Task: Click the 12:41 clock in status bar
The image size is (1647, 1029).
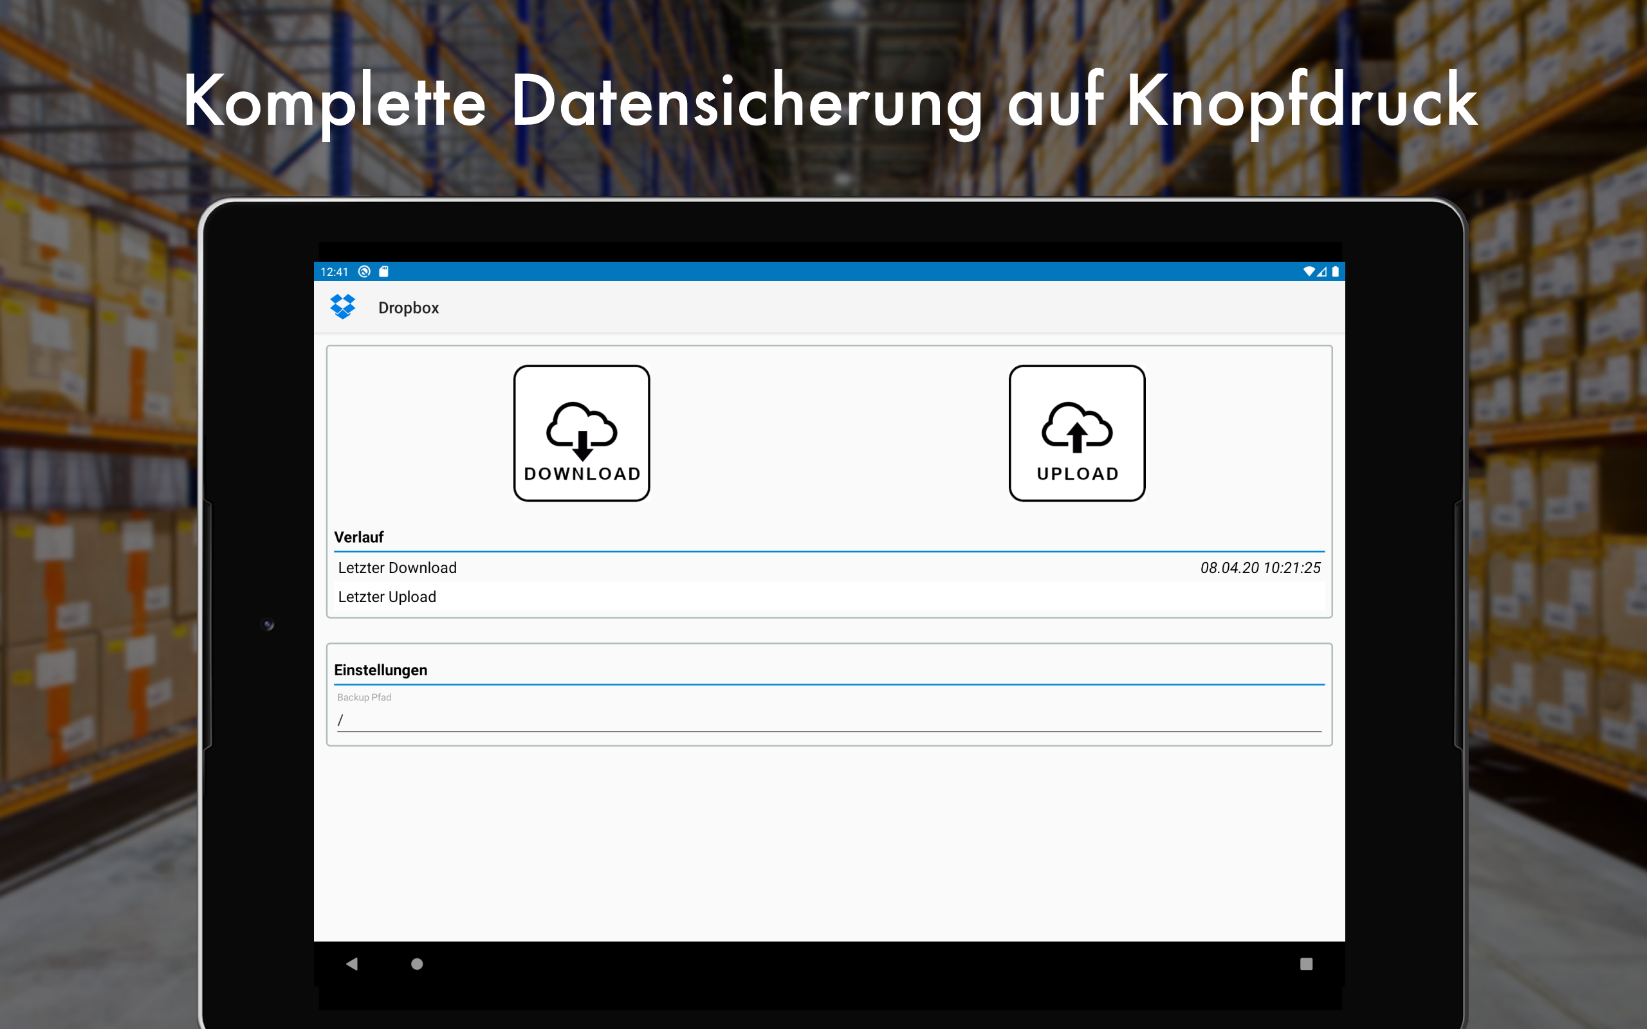Action: pyautogui.click(x=334, y=271)
